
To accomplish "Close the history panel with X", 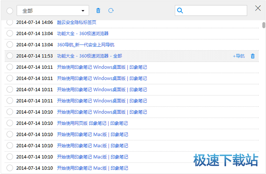I will coord(258,8).
